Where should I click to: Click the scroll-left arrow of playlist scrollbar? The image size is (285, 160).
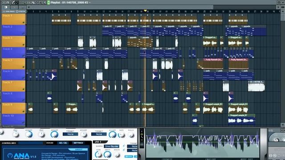coord(28,7)
